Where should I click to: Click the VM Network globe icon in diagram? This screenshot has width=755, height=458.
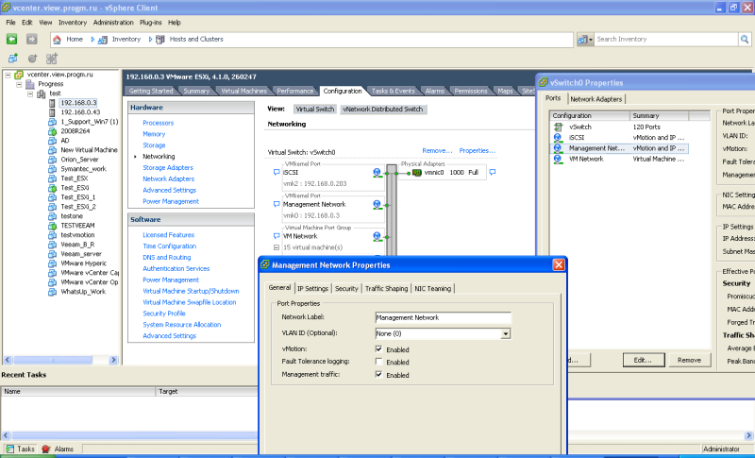coord(377,236)
